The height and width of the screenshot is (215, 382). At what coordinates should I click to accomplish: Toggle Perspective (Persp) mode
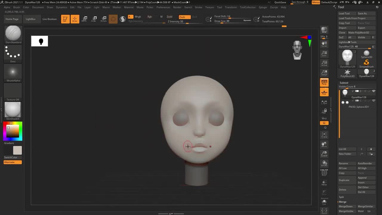[324, 82]
